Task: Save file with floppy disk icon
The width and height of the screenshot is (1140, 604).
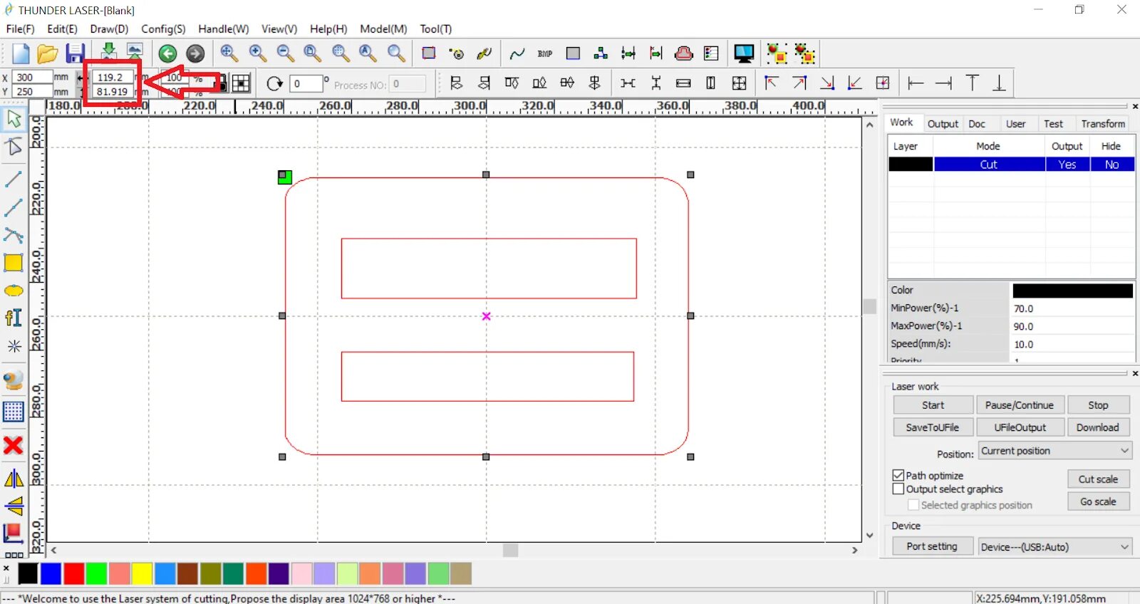Action: click(x=75, y=53)
